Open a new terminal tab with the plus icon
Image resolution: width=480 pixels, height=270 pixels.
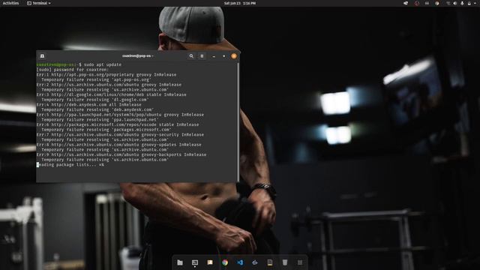point(42,56)
